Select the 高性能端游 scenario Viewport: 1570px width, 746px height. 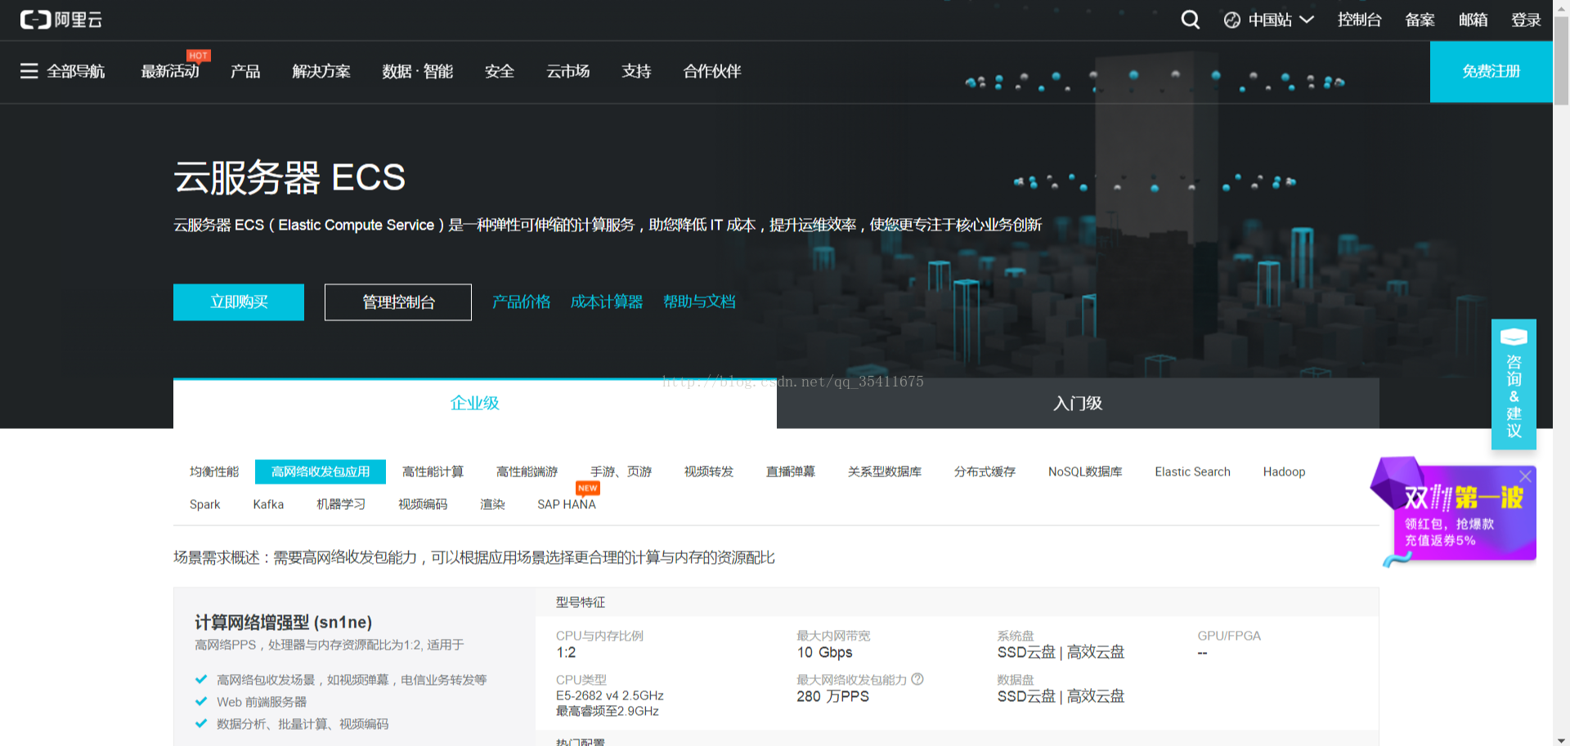(527, 471)
